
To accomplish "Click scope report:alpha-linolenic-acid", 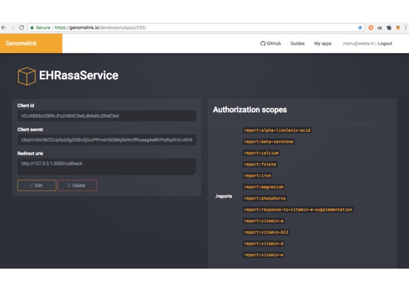I will pos(277,130).
